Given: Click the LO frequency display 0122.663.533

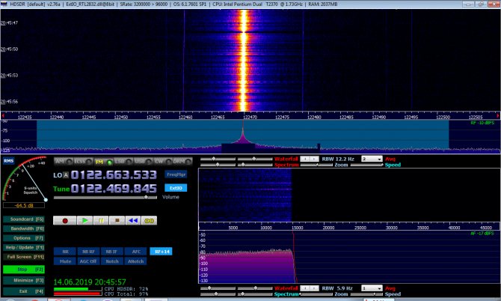Looking at the screenshot, I should point(114,175).
